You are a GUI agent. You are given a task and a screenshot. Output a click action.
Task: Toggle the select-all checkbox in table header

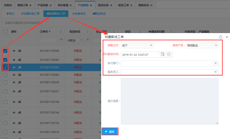coord(5,32)
